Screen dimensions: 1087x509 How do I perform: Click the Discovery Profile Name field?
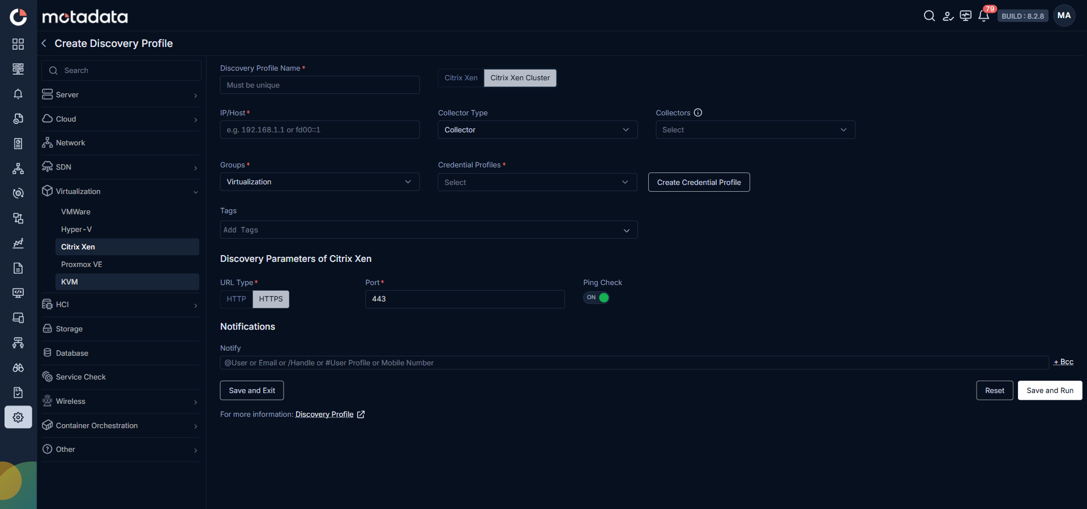320,85
